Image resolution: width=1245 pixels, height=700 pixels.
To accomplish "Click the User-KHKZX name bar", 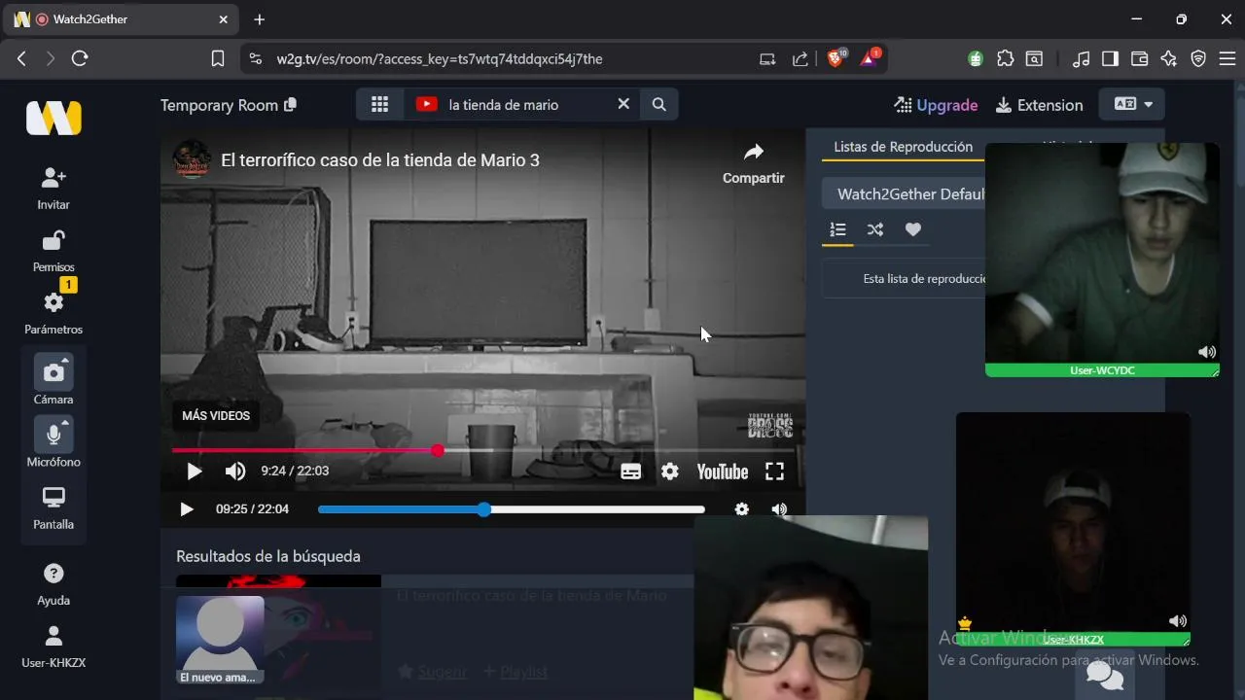I will (x=1073, y=640).
